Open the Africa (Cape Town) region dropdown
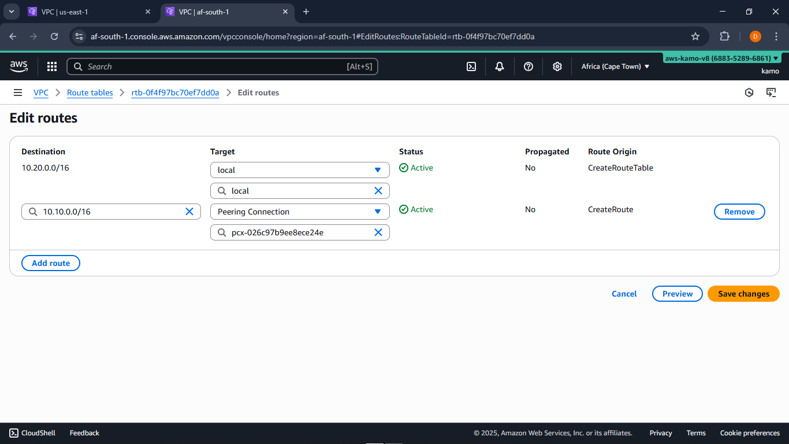The image size is (789, 444). [x=615, y=66]
